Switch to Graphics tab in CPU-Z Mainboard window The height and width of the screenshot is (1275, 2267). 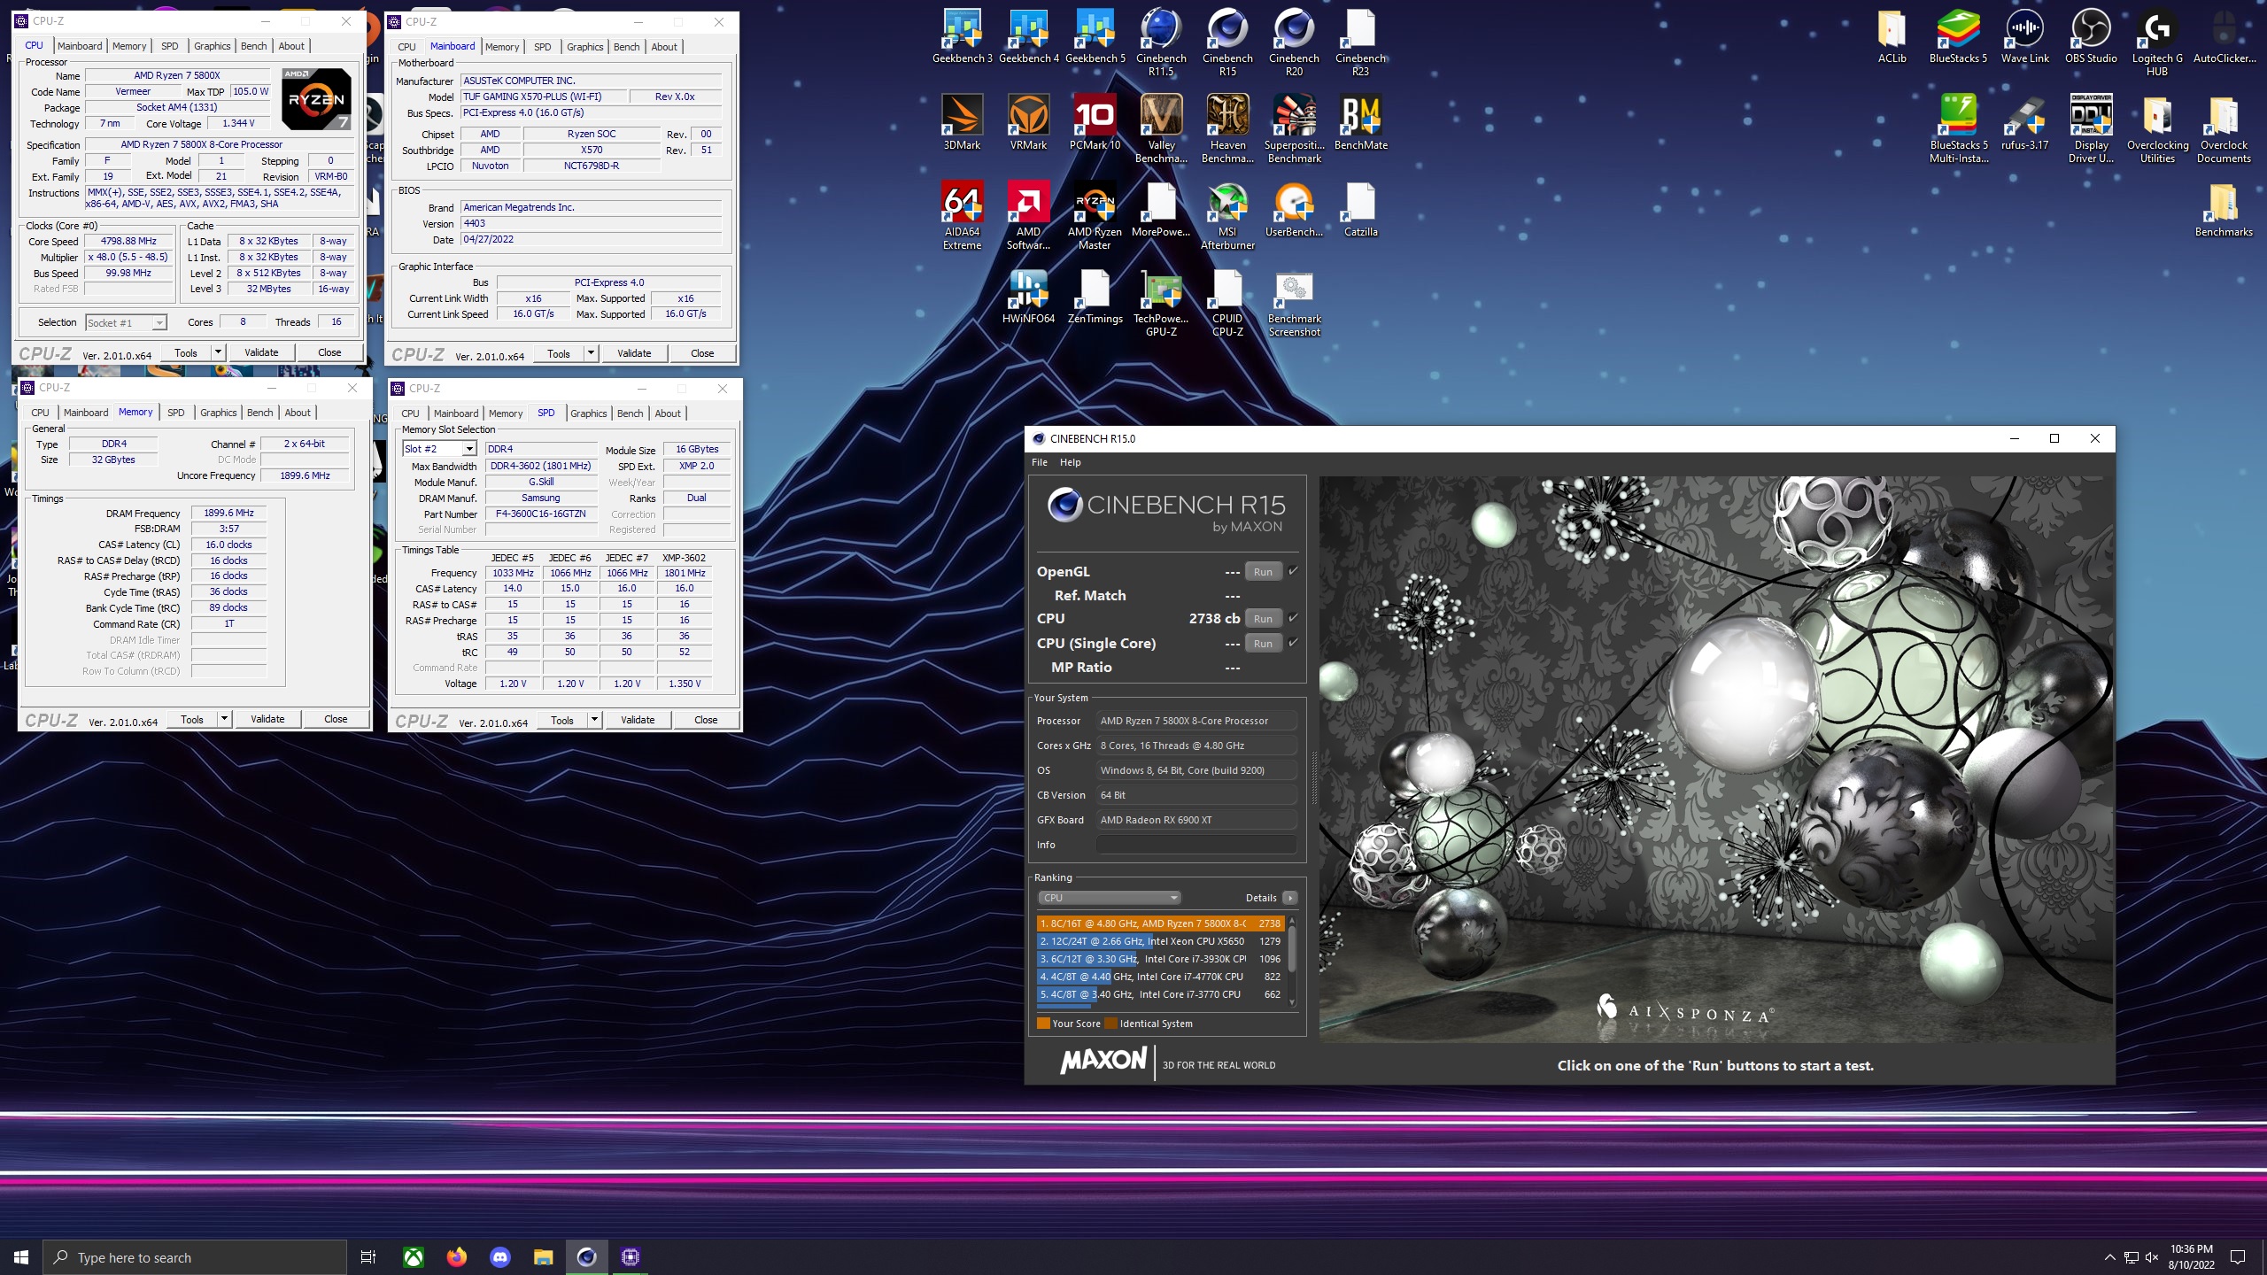click(x=584, y=47)
